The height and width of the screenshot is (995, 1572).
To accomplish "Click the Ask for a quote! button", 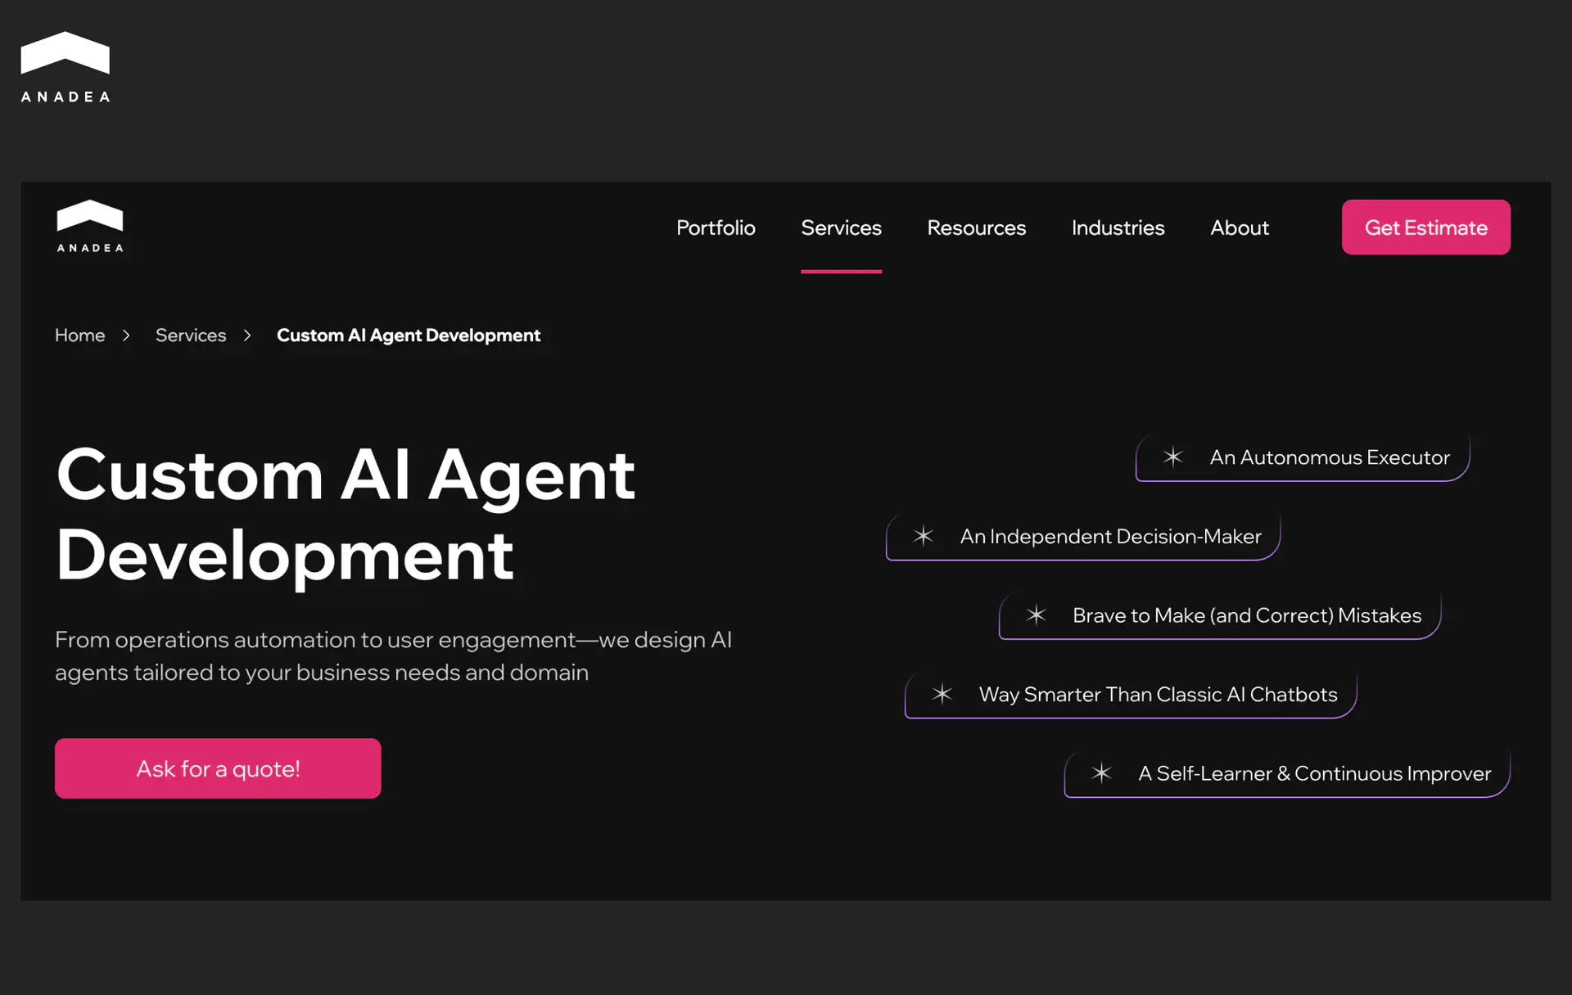I will (x=218, y=768).
